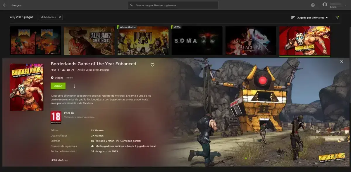Click the Violencia, idioma inapropiado text

coord(79,117)
